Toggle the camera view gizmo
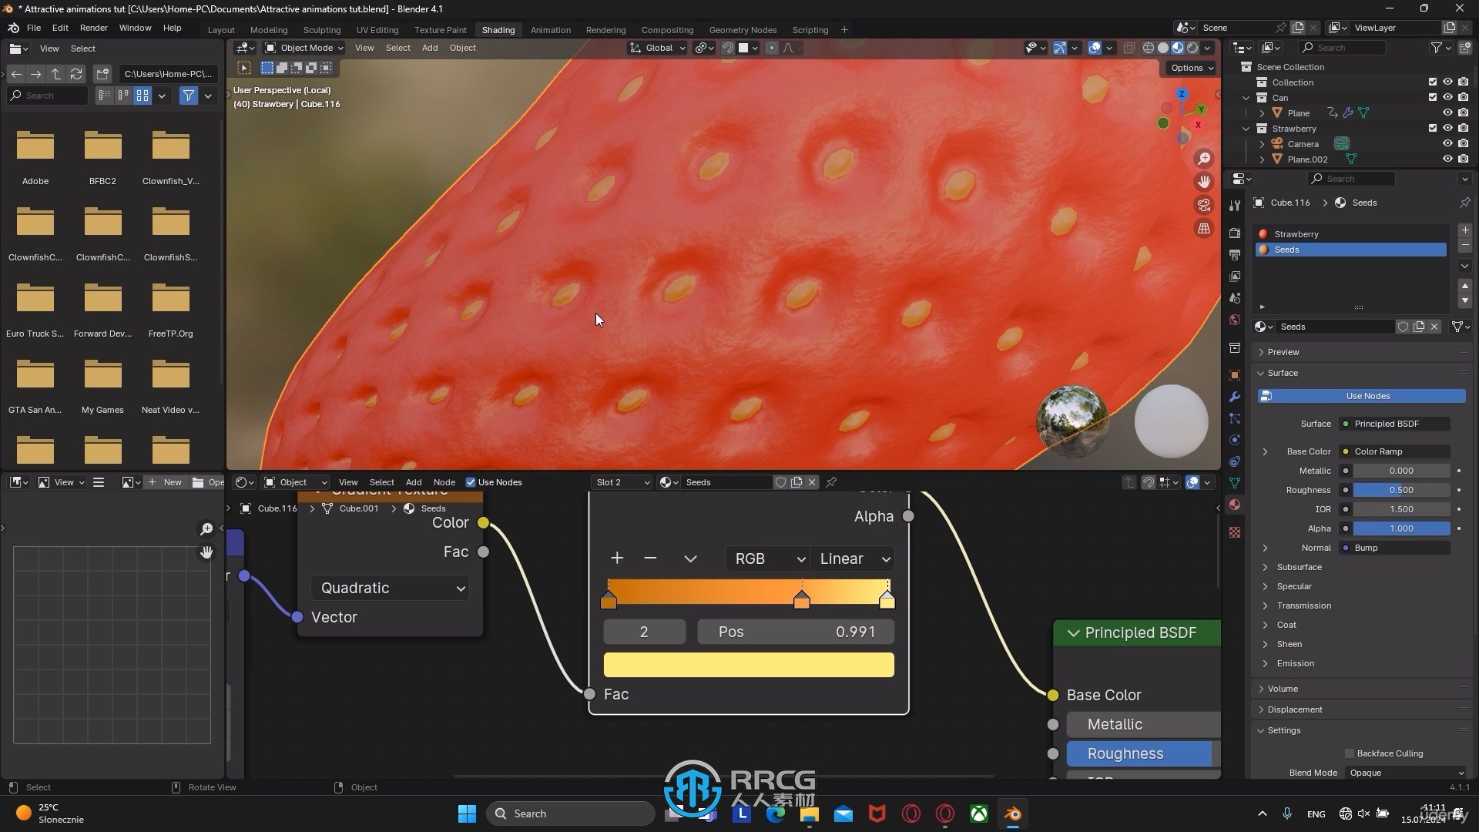 click(x=1203, y=205)
